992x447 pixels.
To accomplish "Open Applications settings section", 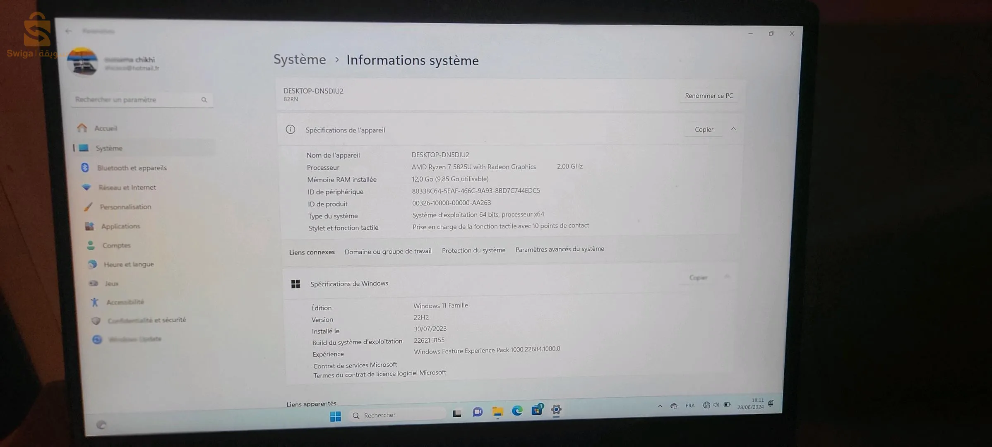I will click(120, 226).
